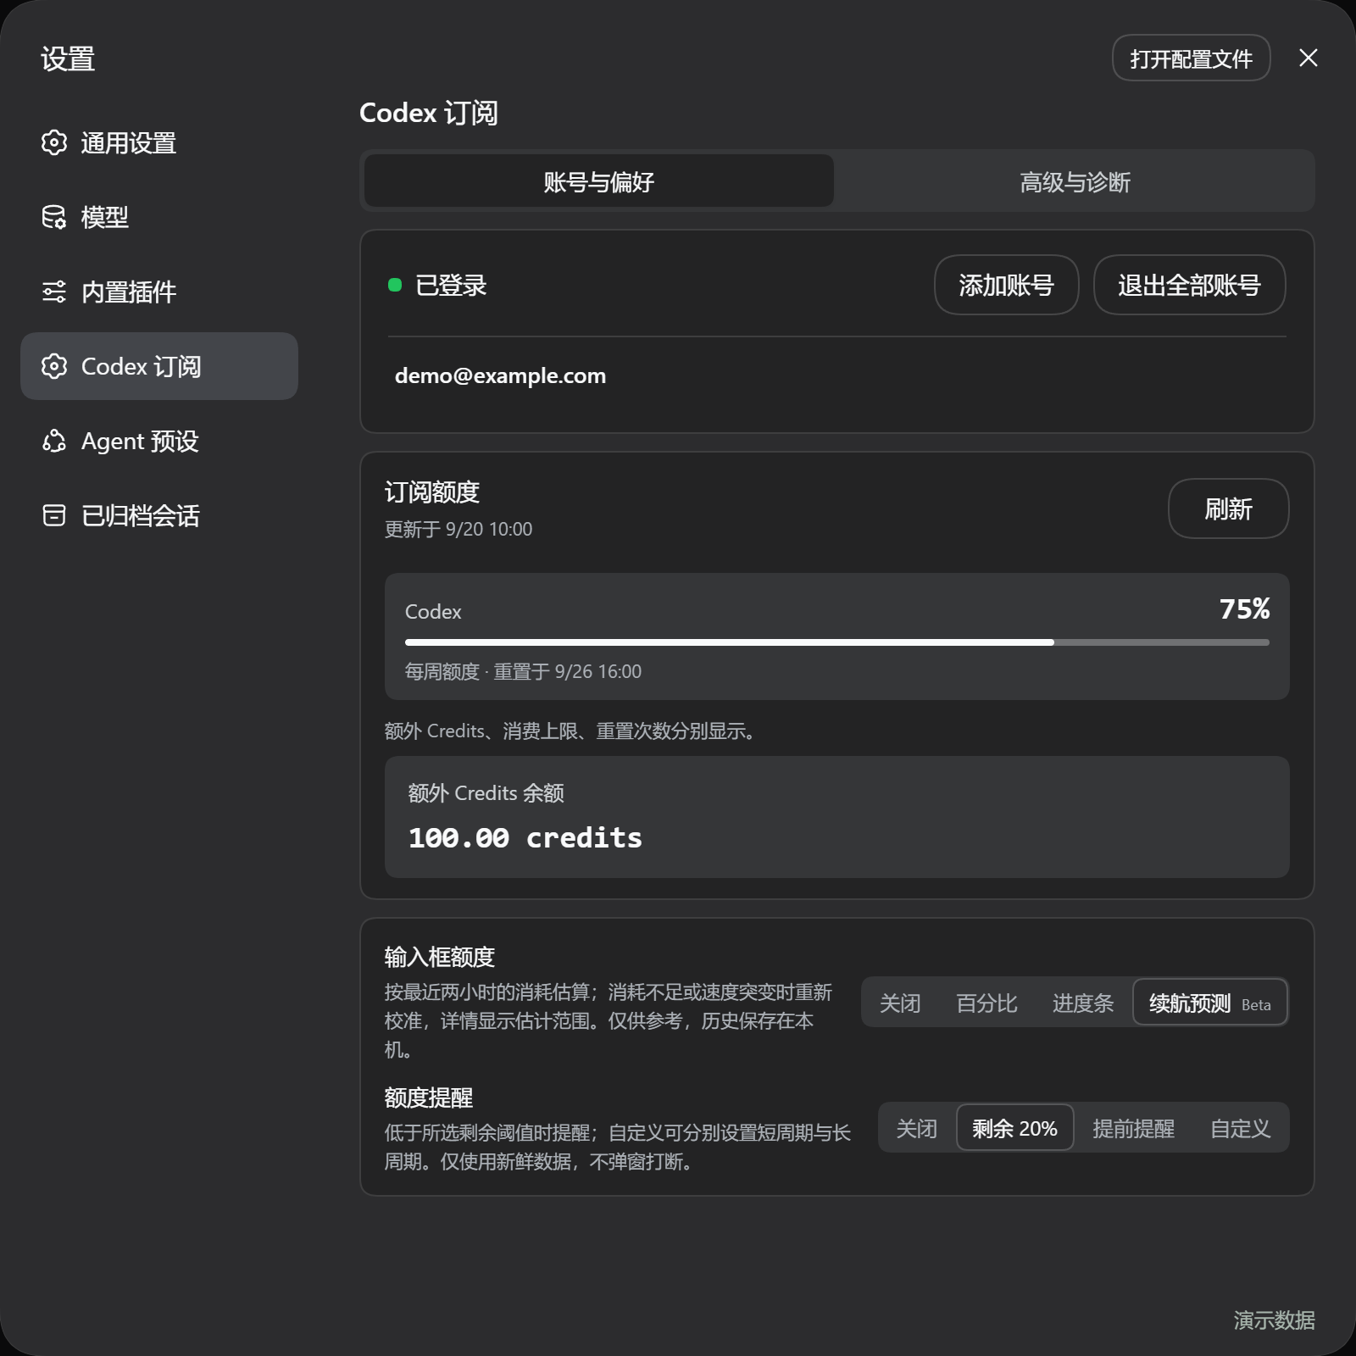Click the 100.00 credits balance
Screen dimensions: 1356x1356
pos(525,837)
